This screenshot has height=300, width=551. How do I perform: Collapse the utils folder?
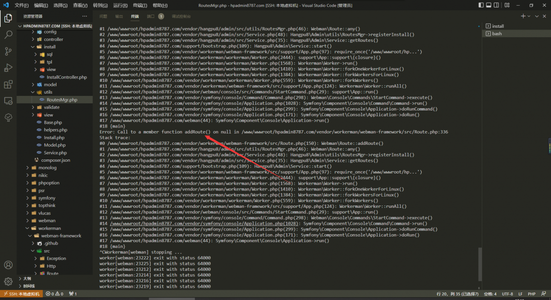(48, 92)
